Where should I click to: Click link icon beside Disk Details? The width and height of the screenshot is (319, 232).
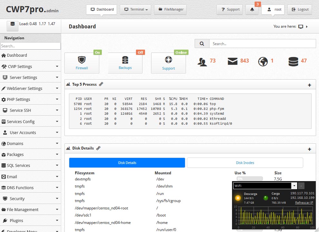[98, 148]
